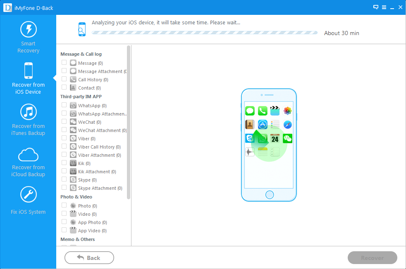The image size is (406, 269).
Task: Click the iMyFone D-Back logo icon
Action: [x=7, y=7]
